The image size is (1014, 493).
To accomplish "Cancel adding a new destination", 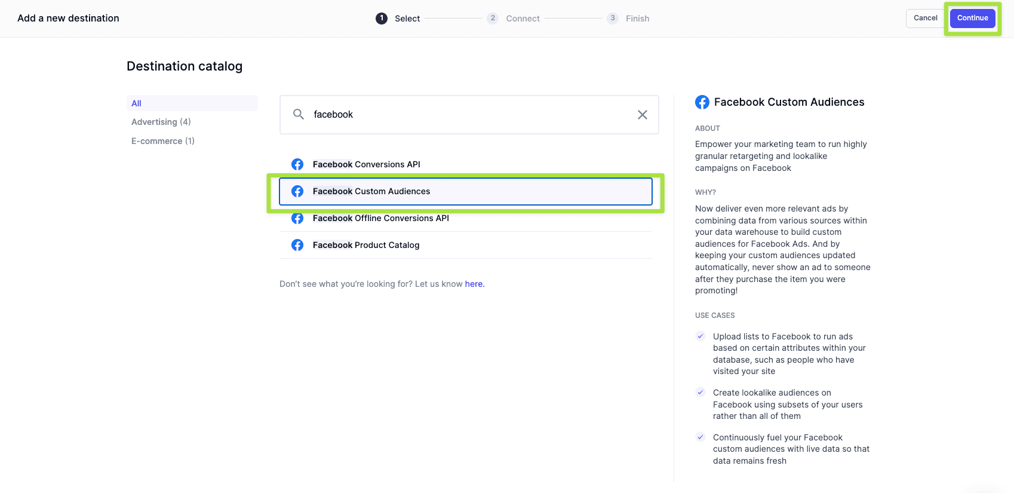I will [925, 18].
